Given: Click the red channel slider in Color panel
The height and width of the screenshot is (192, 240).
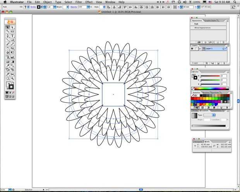Looking at the screenshot, I should [x=210, y=76].
